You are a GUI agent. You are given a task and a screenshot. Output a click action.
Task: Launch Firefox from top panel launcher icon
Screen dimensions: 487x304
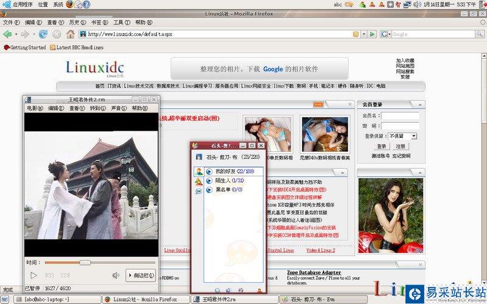click(x=70, y=4)
